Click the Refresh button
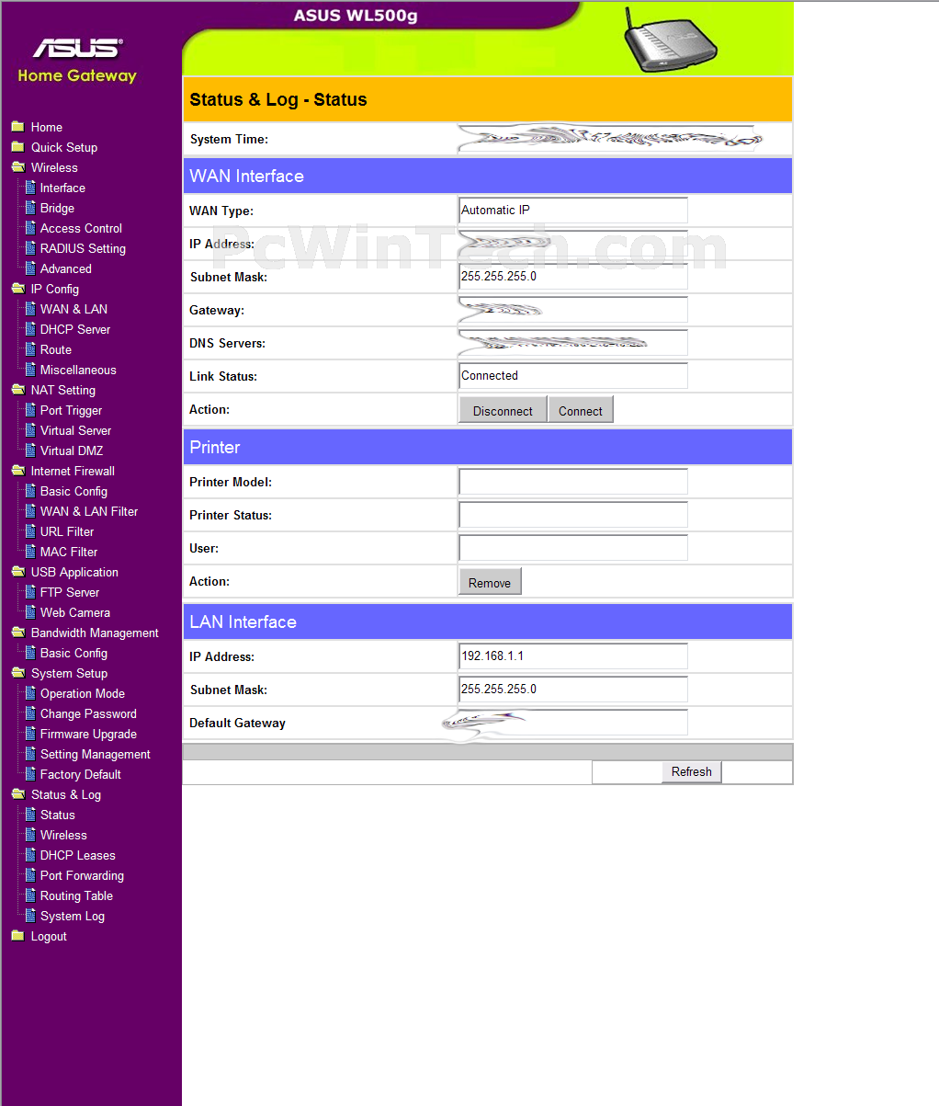The height and width of the screenshot is (1106, 939). click(692, 771)
